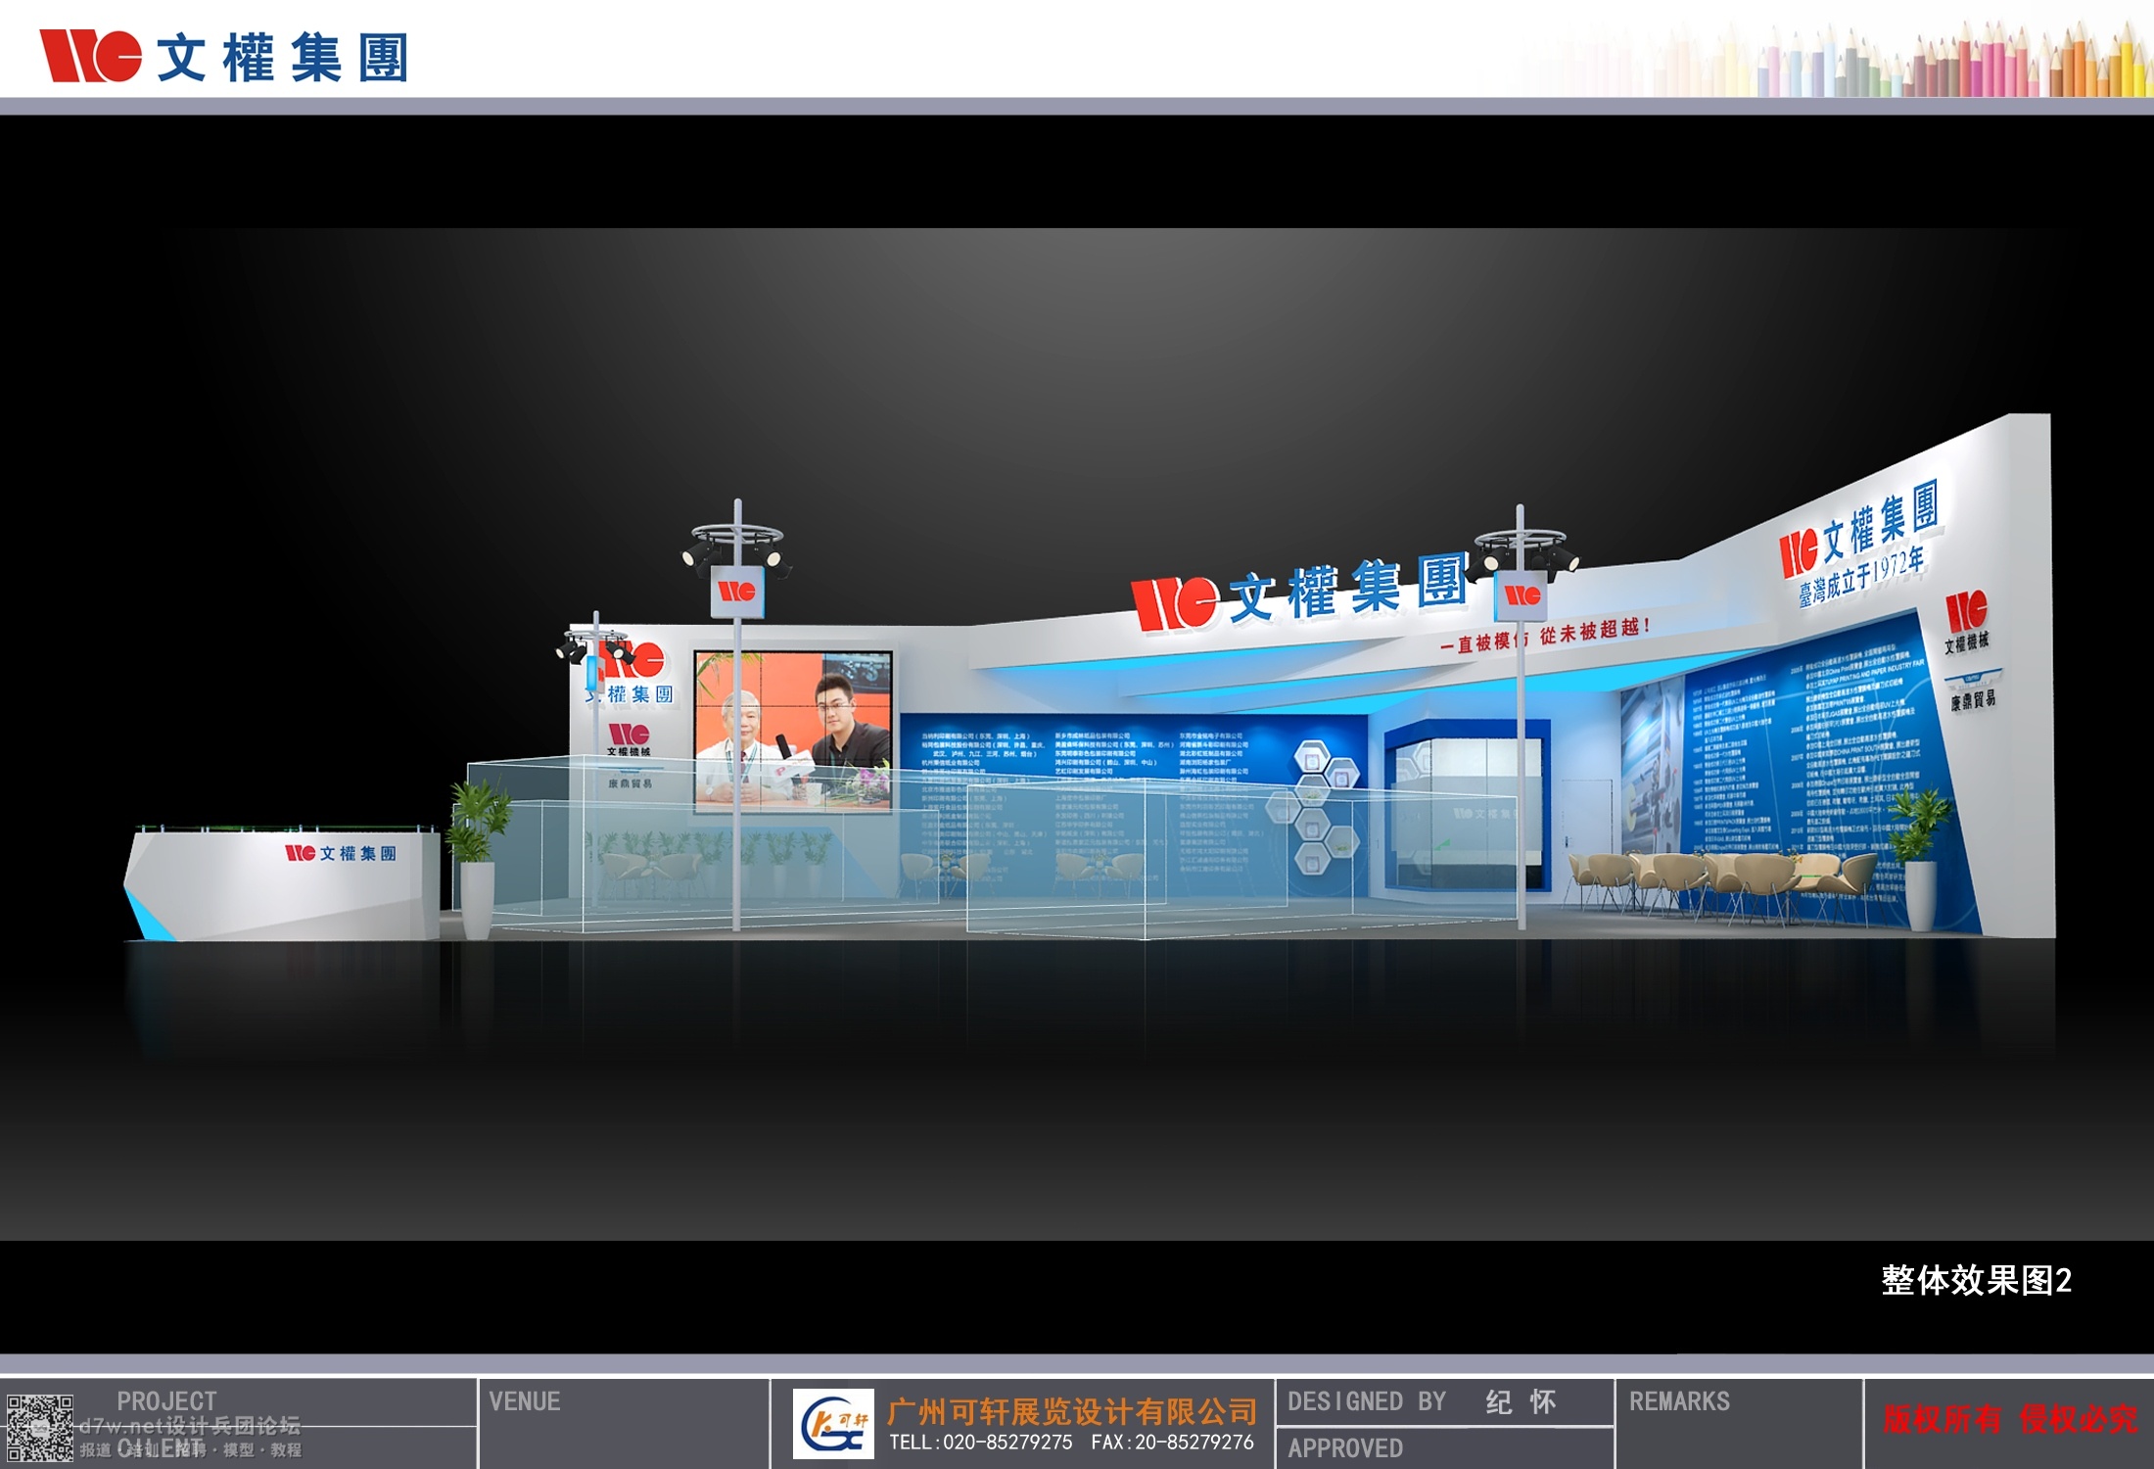Viewport: 2154px width, 1469px height.
Task: Click the TELL:020-85279275 phone number
Action: [980, 1443]
